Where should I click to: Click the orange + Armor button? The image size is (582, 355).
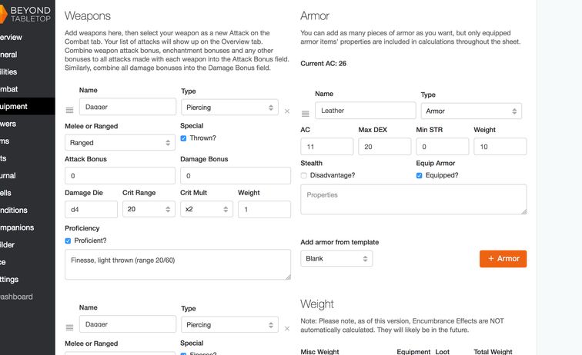tap(503, 258)
